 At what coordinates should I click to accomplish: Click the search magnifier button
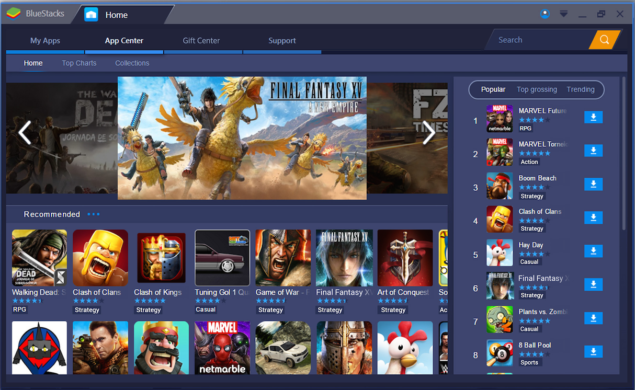(604, 40)
